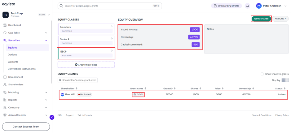Click the Reports chart icon
The height and width of the screenshot is (133, 291).
pyautogui.click(x=5, y=100)
